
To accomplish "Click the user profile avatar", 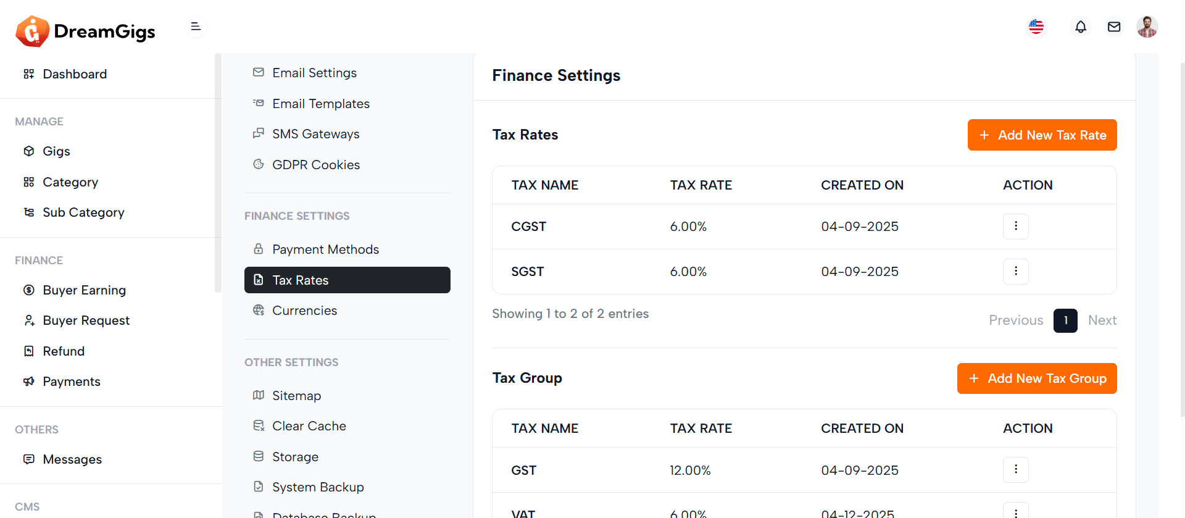I will [x=1147, y=27].
